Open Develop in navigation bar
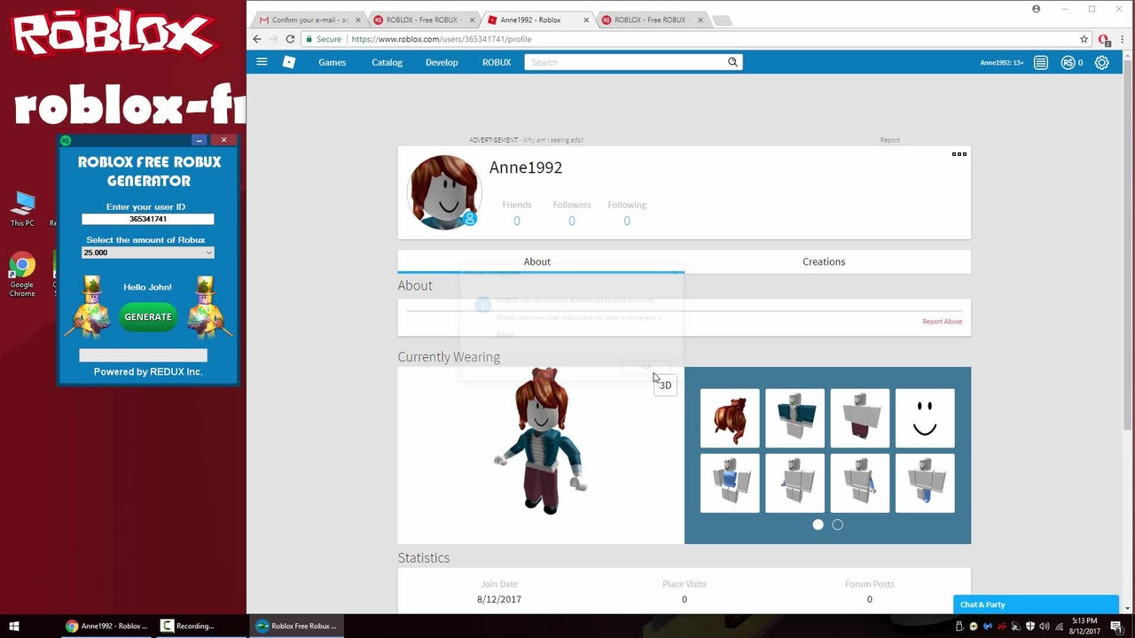This screenshot has height=638, width=1135. click(x=442, y=62)
